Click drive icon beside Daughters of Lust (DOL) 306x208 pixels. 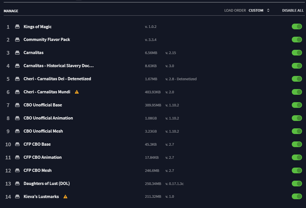17,184
